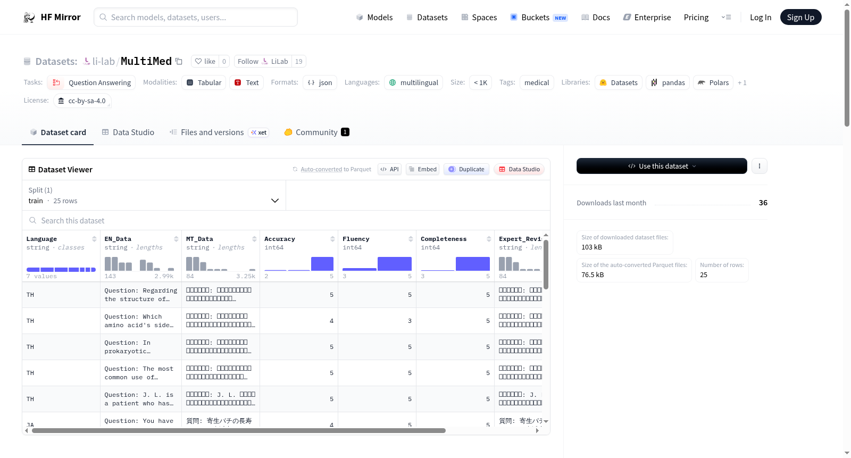Click the Embed button
Screen dimensions: 851x458
422,169
